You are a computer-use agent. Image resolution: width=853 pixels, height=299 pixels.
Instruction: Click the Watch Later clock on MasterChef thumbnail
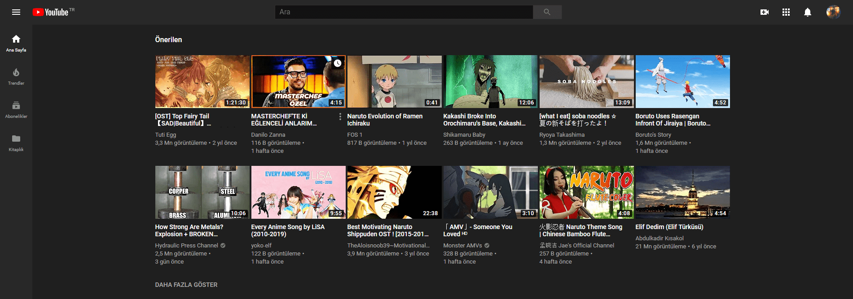(x=338, y=63)
